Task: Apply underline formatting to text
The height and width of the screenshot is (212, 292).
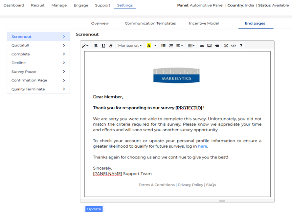Action: coord(103,46)
